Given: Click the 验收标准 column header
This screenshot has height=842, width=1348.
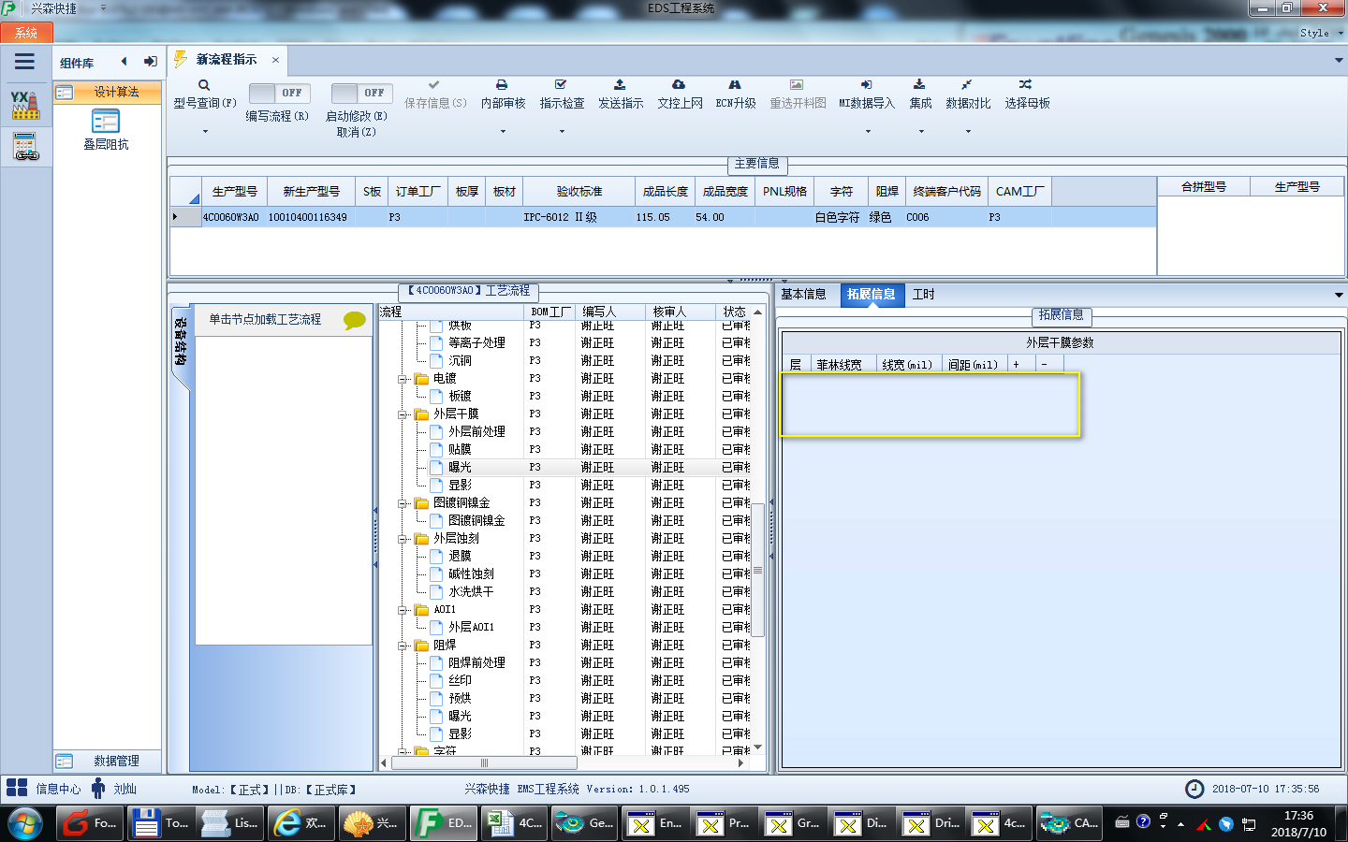Looking at the screenshot, I should [x=579, y=191].
